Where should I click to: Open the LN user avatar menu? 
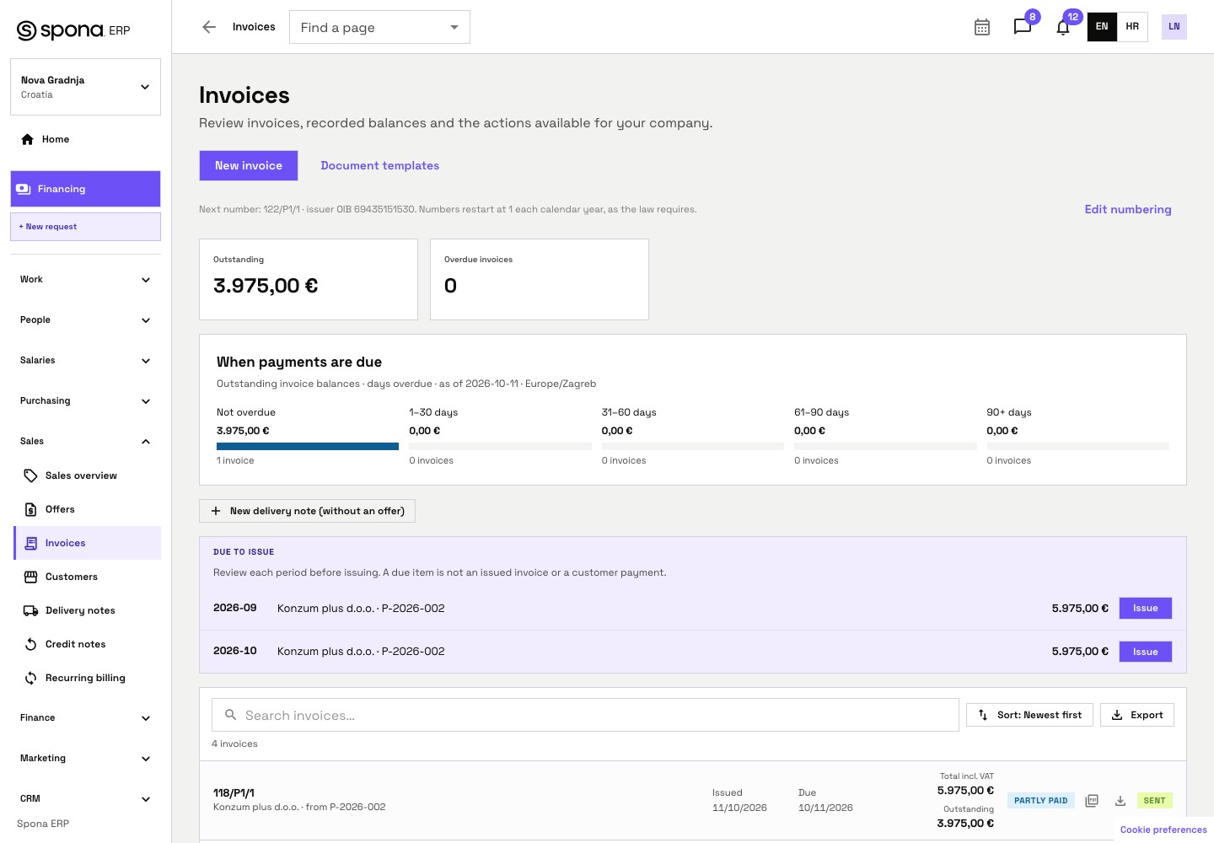1174,27
